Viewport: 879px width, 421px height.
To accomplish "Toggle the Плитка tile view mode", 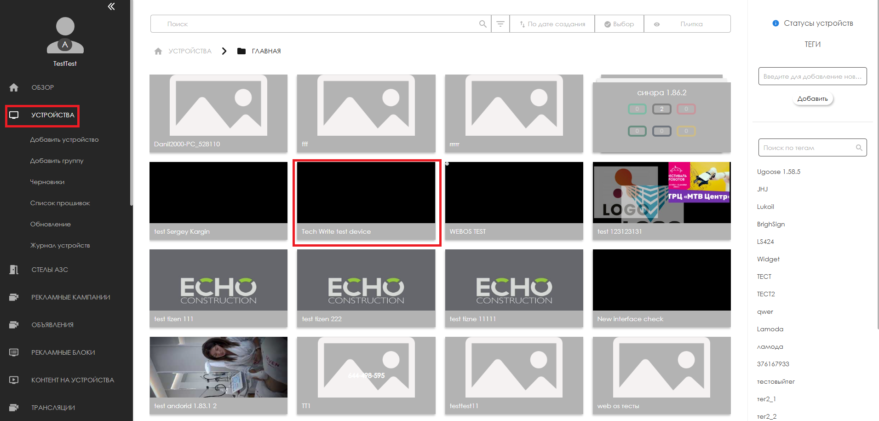I will point(687,24).
